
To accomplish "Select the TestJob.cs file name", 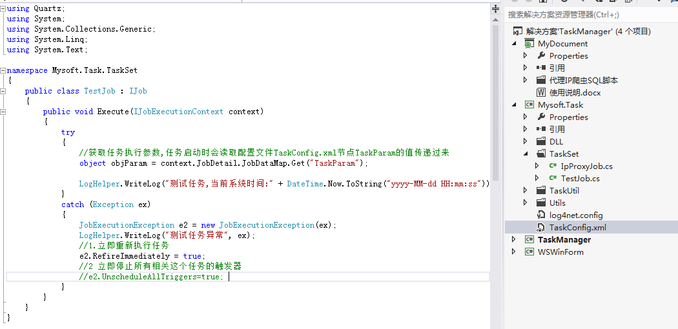I will coord(580,178).
